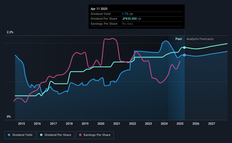Click the teal Dividend Per Share legend dot
The height and width of the screenshot is (143, 232).
[x=41, y=135]
